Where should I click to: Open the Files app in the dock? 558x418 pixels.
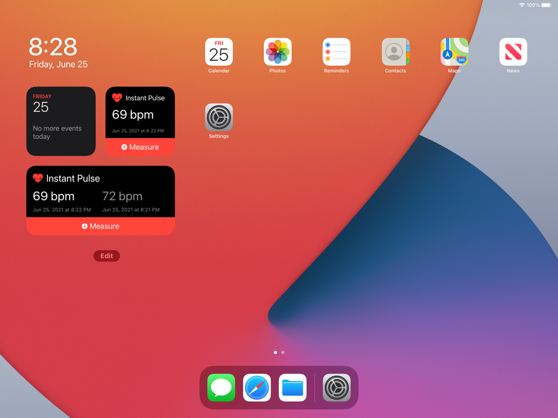pyautogui.click(x=292, y=387)
